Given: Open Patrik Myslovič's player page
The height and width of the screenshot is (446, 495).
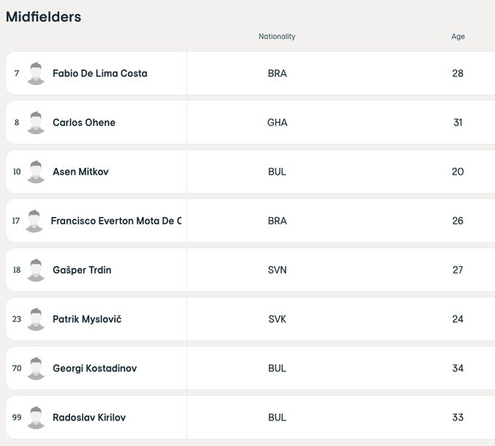Looking at the screenshot, I should pos(87,319).
